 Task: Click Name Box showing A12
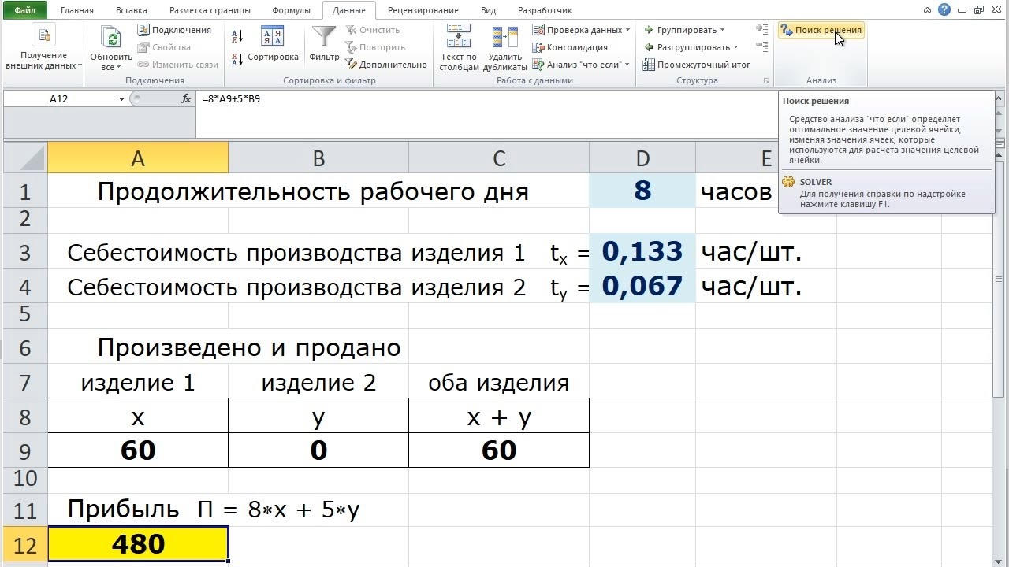click(59, 99)
